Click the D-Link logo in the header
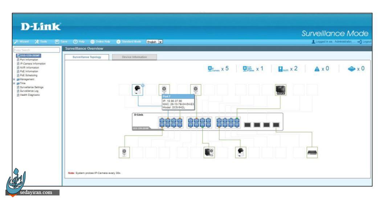The image size is (380, 202). click(x=41, y=27)
